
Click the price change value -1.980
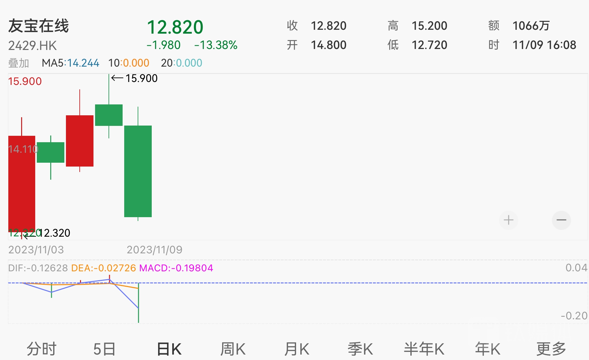(164, 45)
